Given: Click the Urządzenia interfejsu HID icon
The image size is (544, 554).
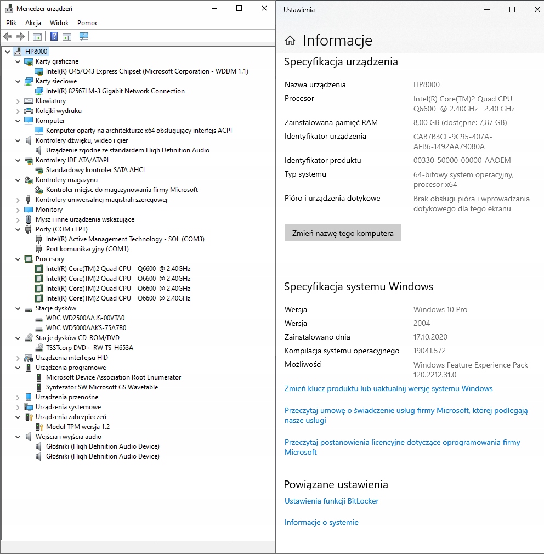Looking at the screenshot, I should click(x=29, y=358).
